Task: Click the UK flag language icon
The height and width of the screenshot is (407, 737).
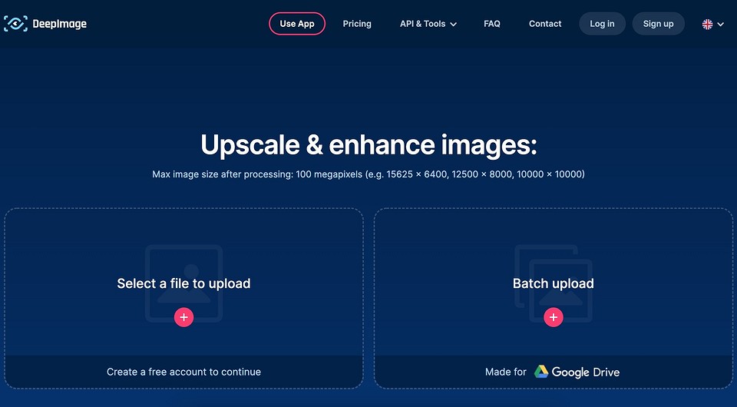Action: 707,25
